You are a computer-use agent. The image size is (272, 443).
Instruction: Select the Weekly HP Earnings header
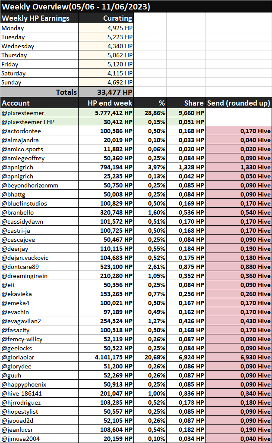pyautogui.click(x=39, y=19)
